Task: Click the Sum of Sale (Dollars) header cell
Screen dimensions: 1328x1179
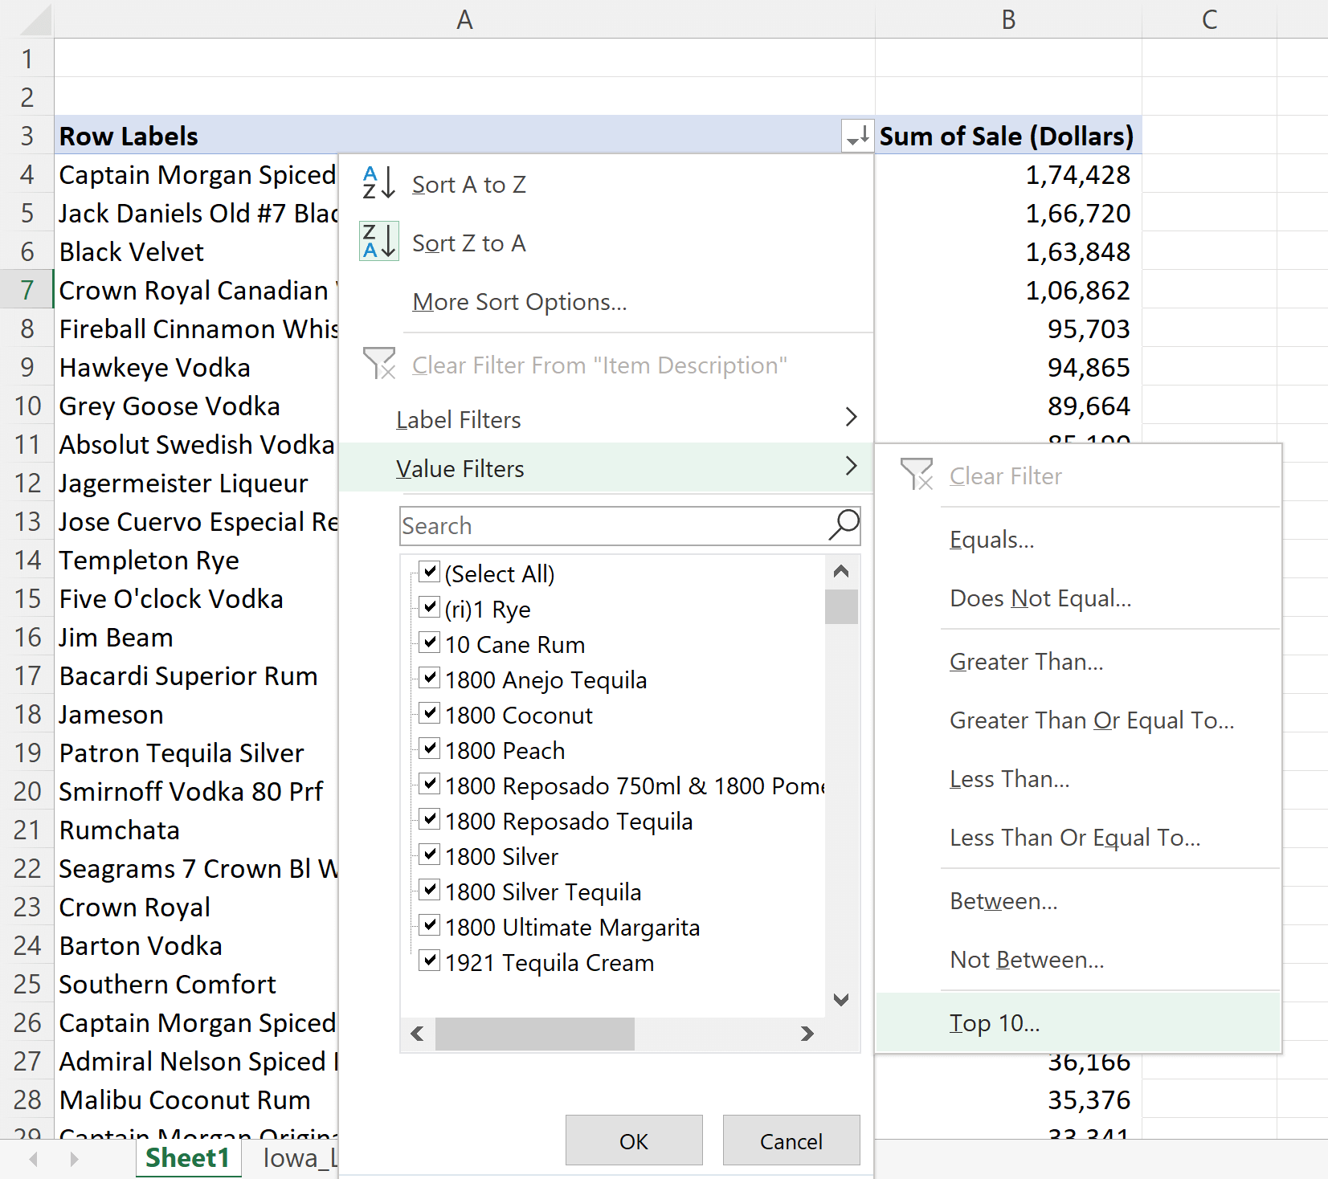Action: (1008, 136)
